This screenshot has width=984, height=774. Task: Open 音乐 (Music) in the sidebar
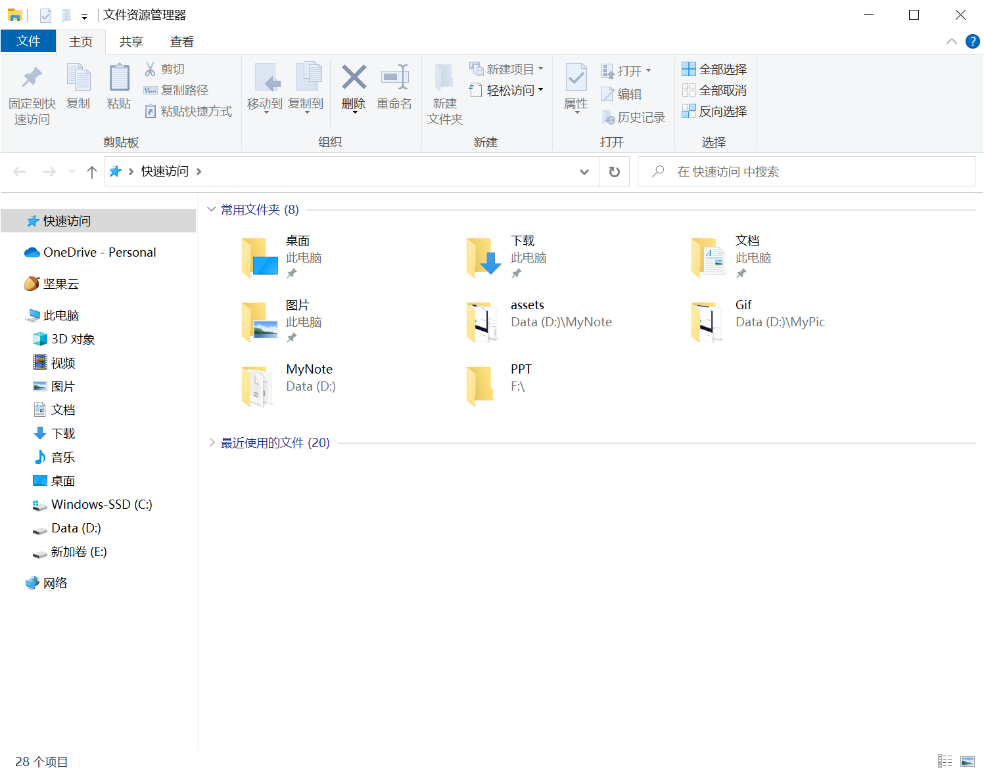point(99,457)
